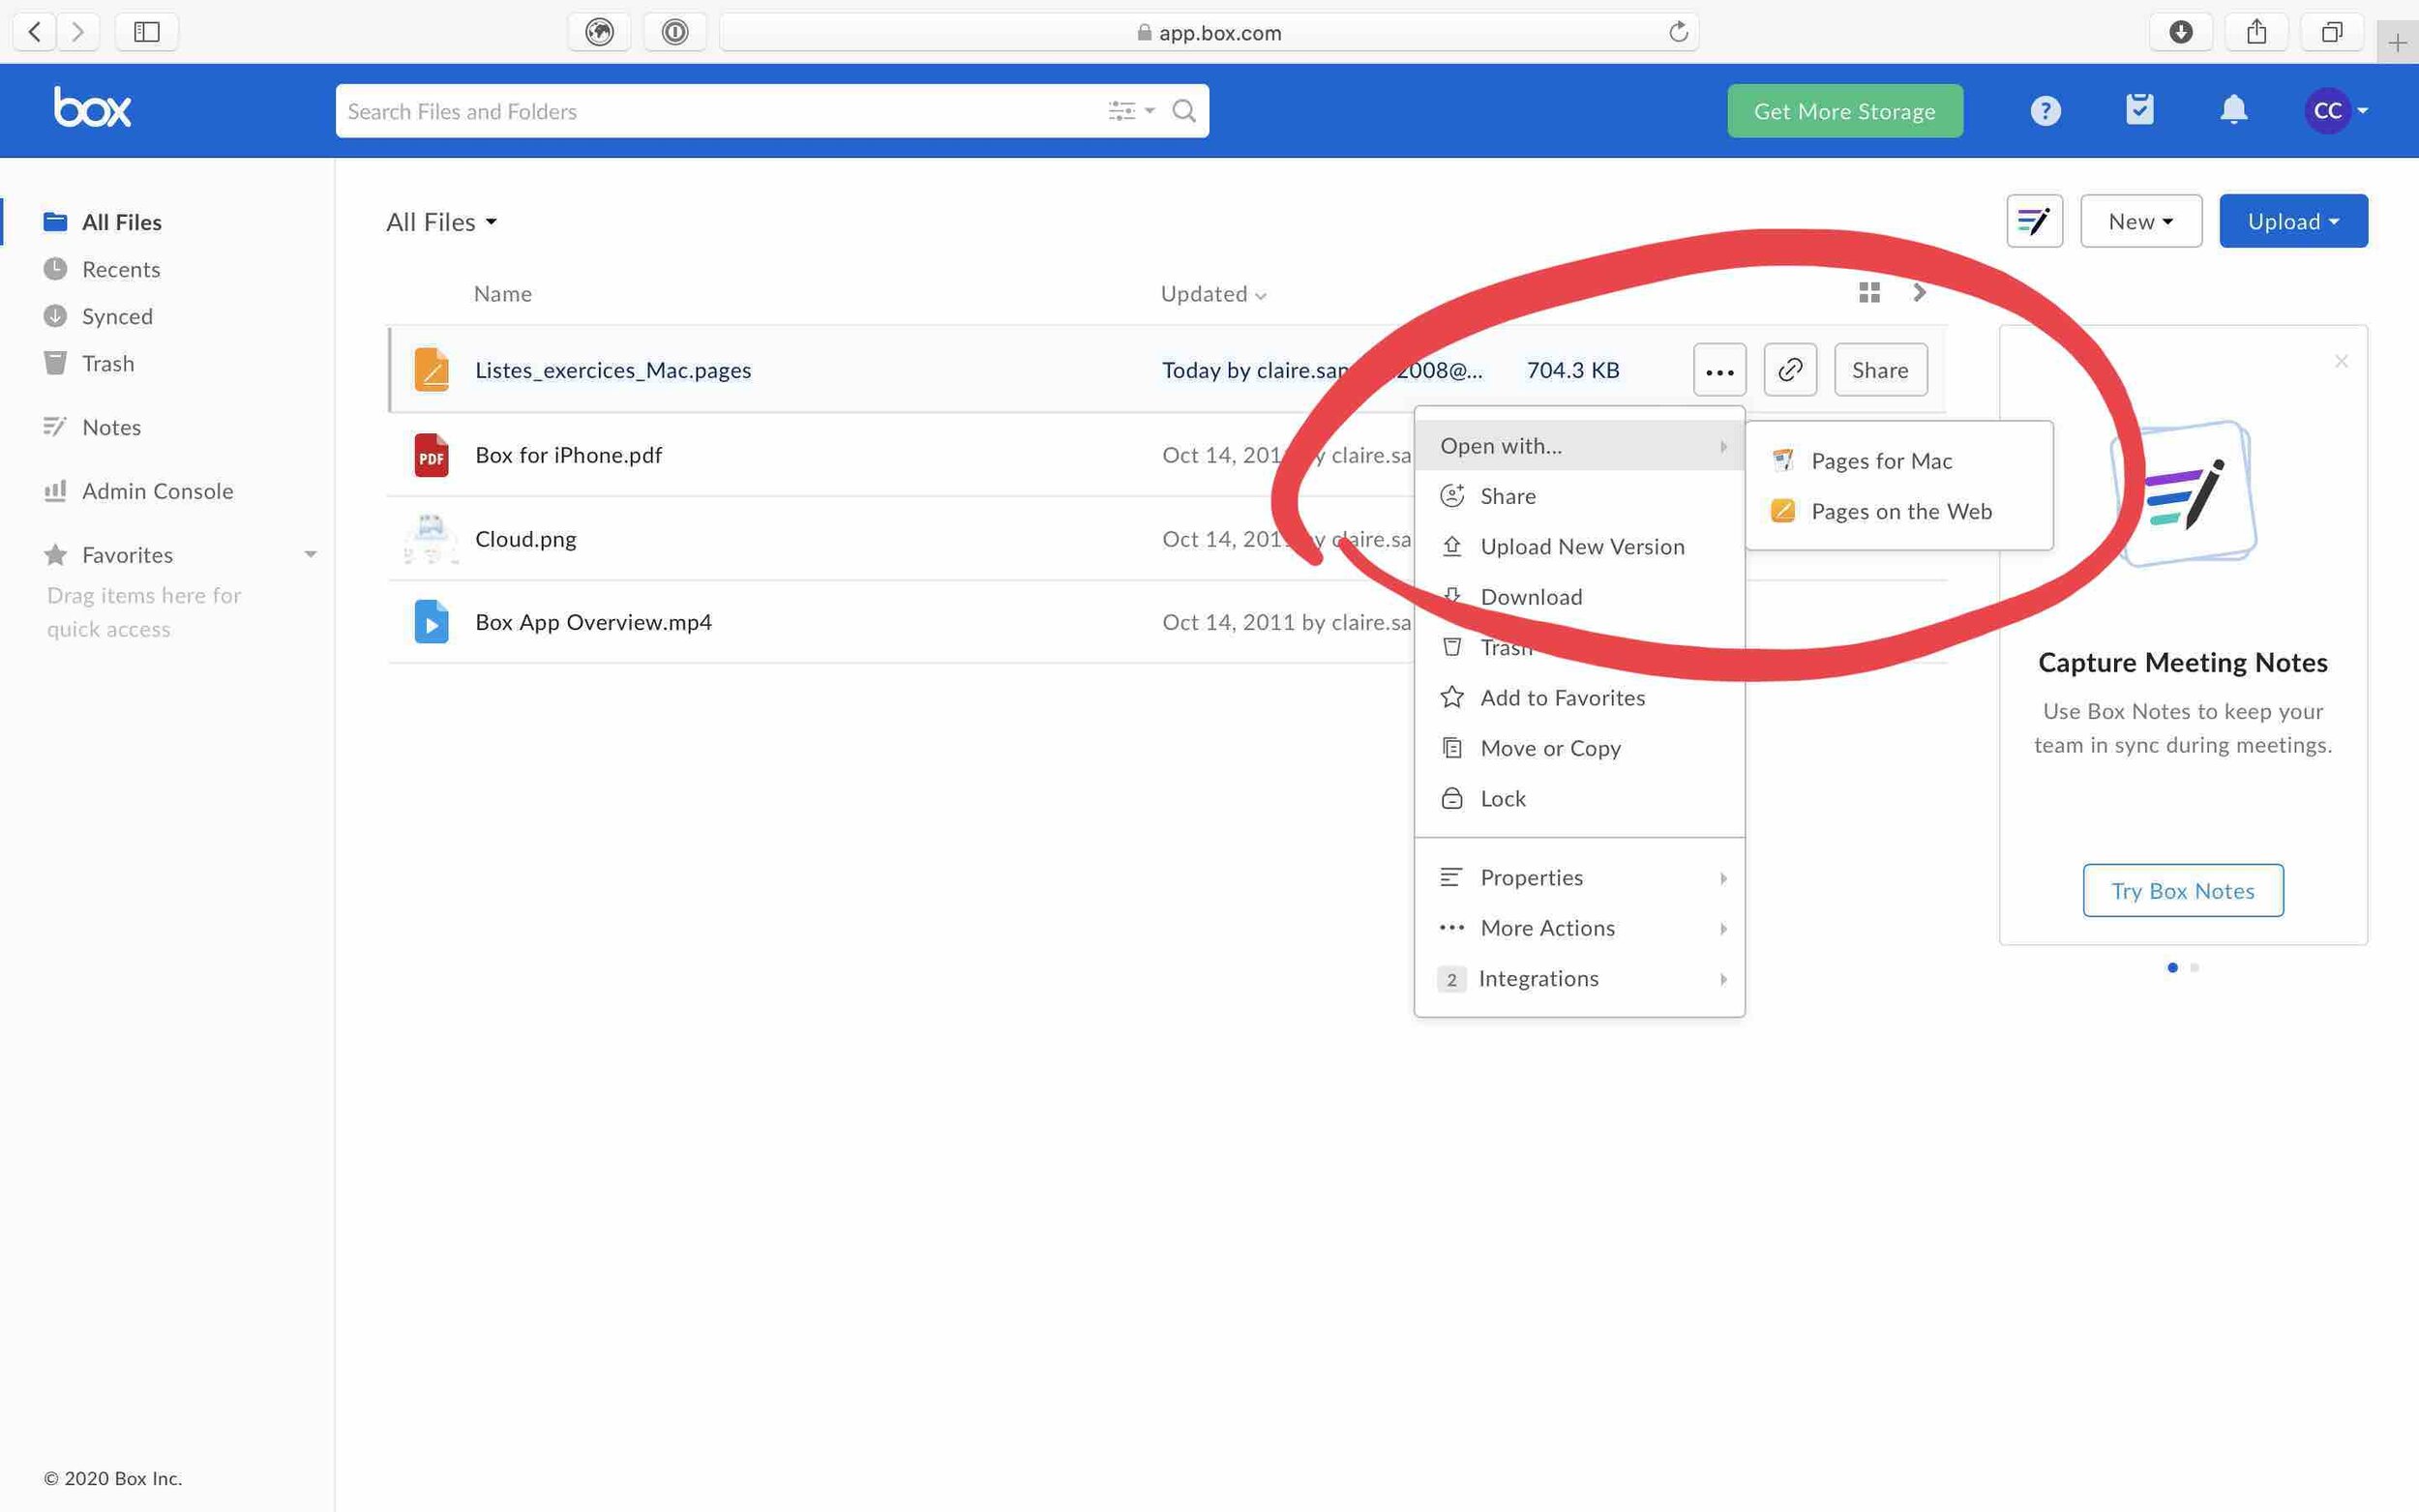Open Safari downloads

pyautogui.click(x=2181, y=32)
